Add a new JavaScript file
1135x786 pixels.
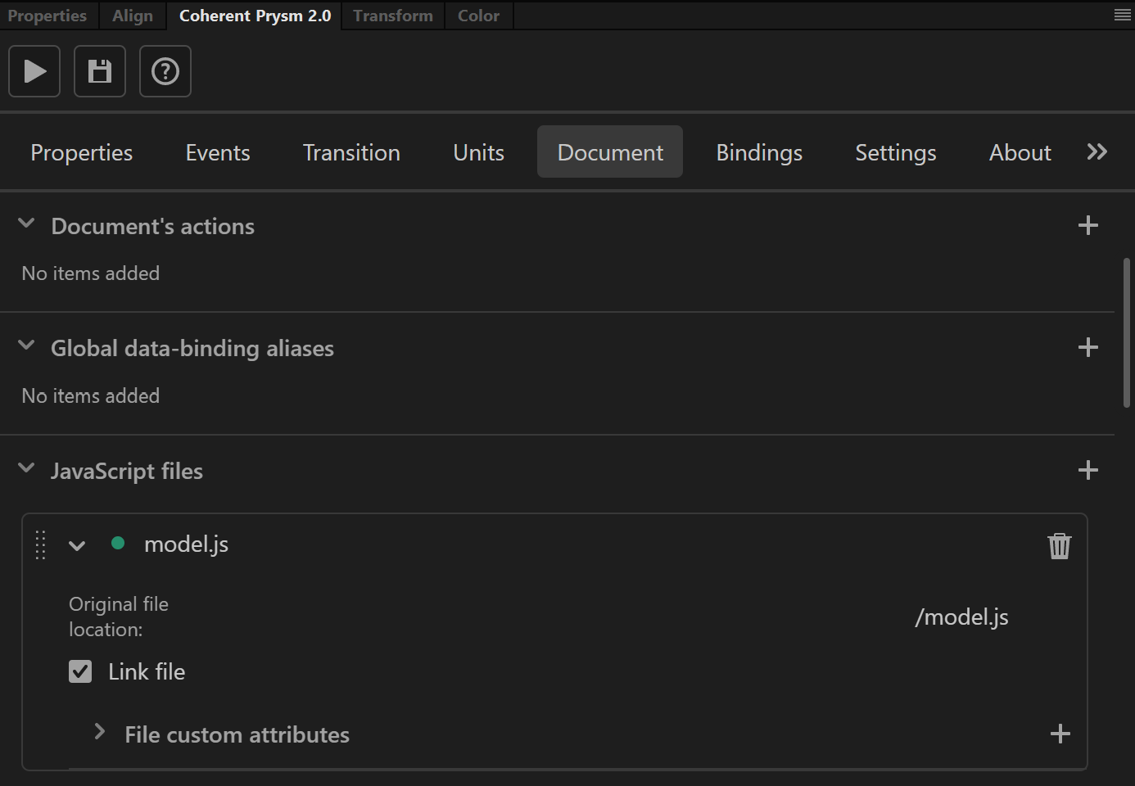coord(1088,470)
